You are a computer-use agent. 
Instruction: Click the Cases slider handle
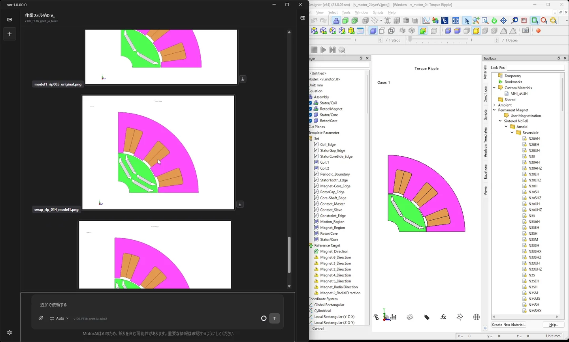[410, 40]
